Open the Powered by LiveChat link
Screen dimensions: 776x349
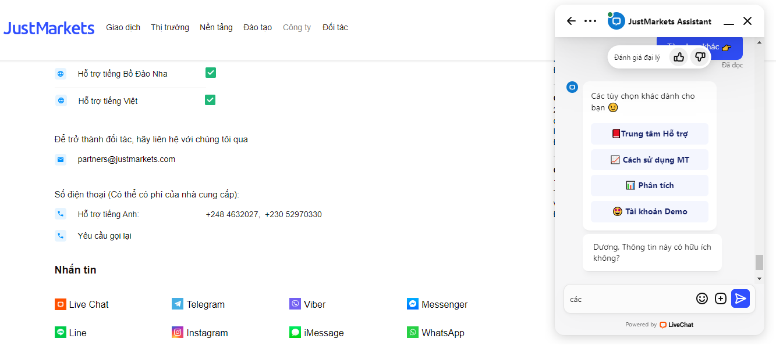(x=660, y=325)
